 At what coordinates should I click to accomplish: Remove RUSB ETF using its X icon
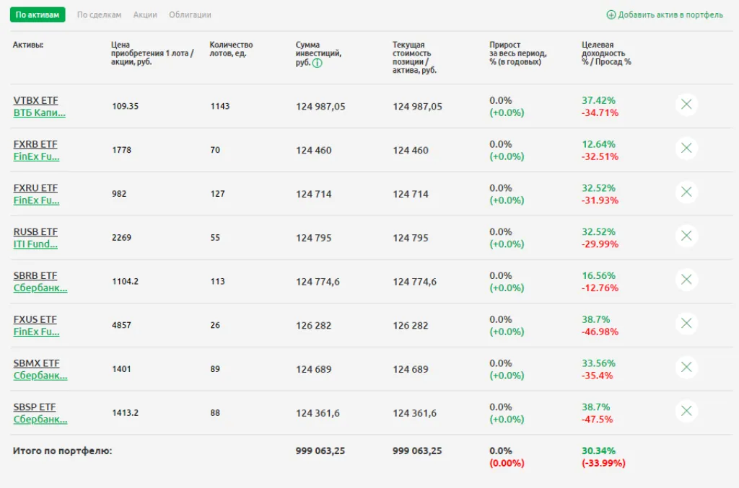pos(686,236)
